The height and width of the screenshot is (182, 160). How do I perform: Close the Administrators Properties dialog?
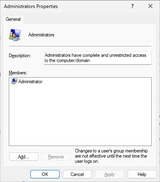coord(150,6)
